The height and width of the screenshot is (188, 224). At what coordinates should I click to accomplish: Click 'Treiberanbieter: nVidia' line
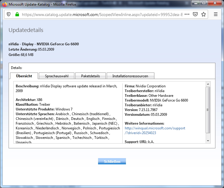pos(143,105)
